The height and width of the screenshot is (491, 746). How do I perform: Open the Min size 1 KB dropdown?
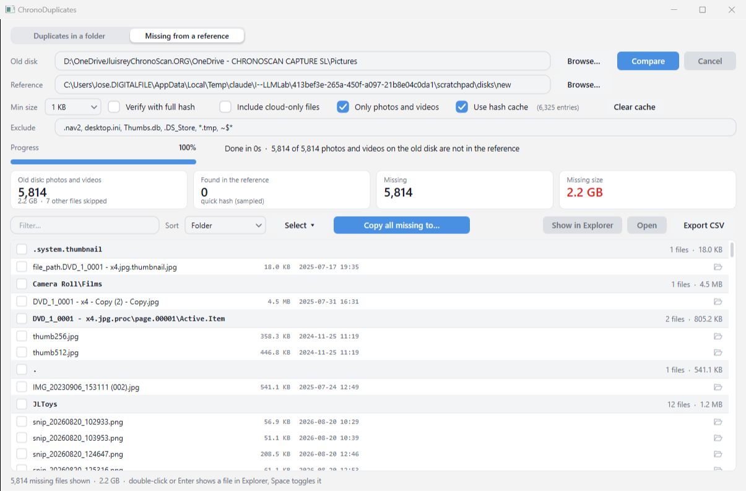click(73, 107)
